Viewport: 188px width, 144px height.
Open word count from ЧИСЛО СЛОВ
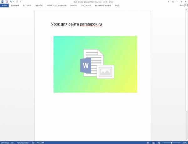click(23, 143)
